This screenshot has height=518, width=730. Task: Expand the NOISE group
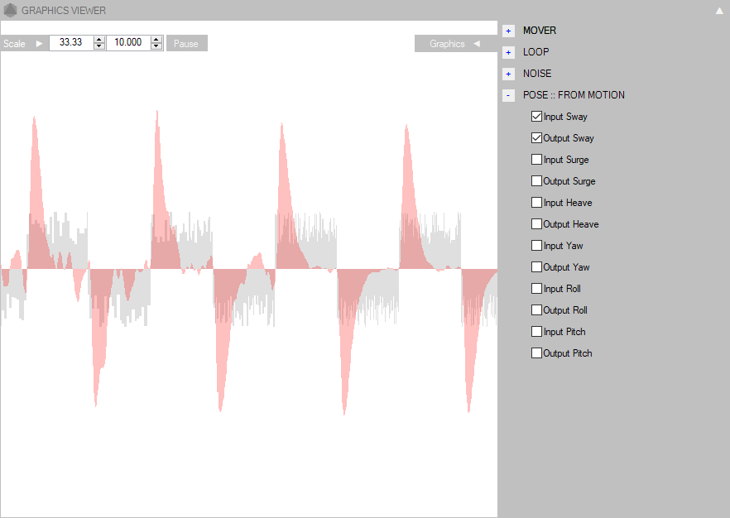tap(508, 74)
